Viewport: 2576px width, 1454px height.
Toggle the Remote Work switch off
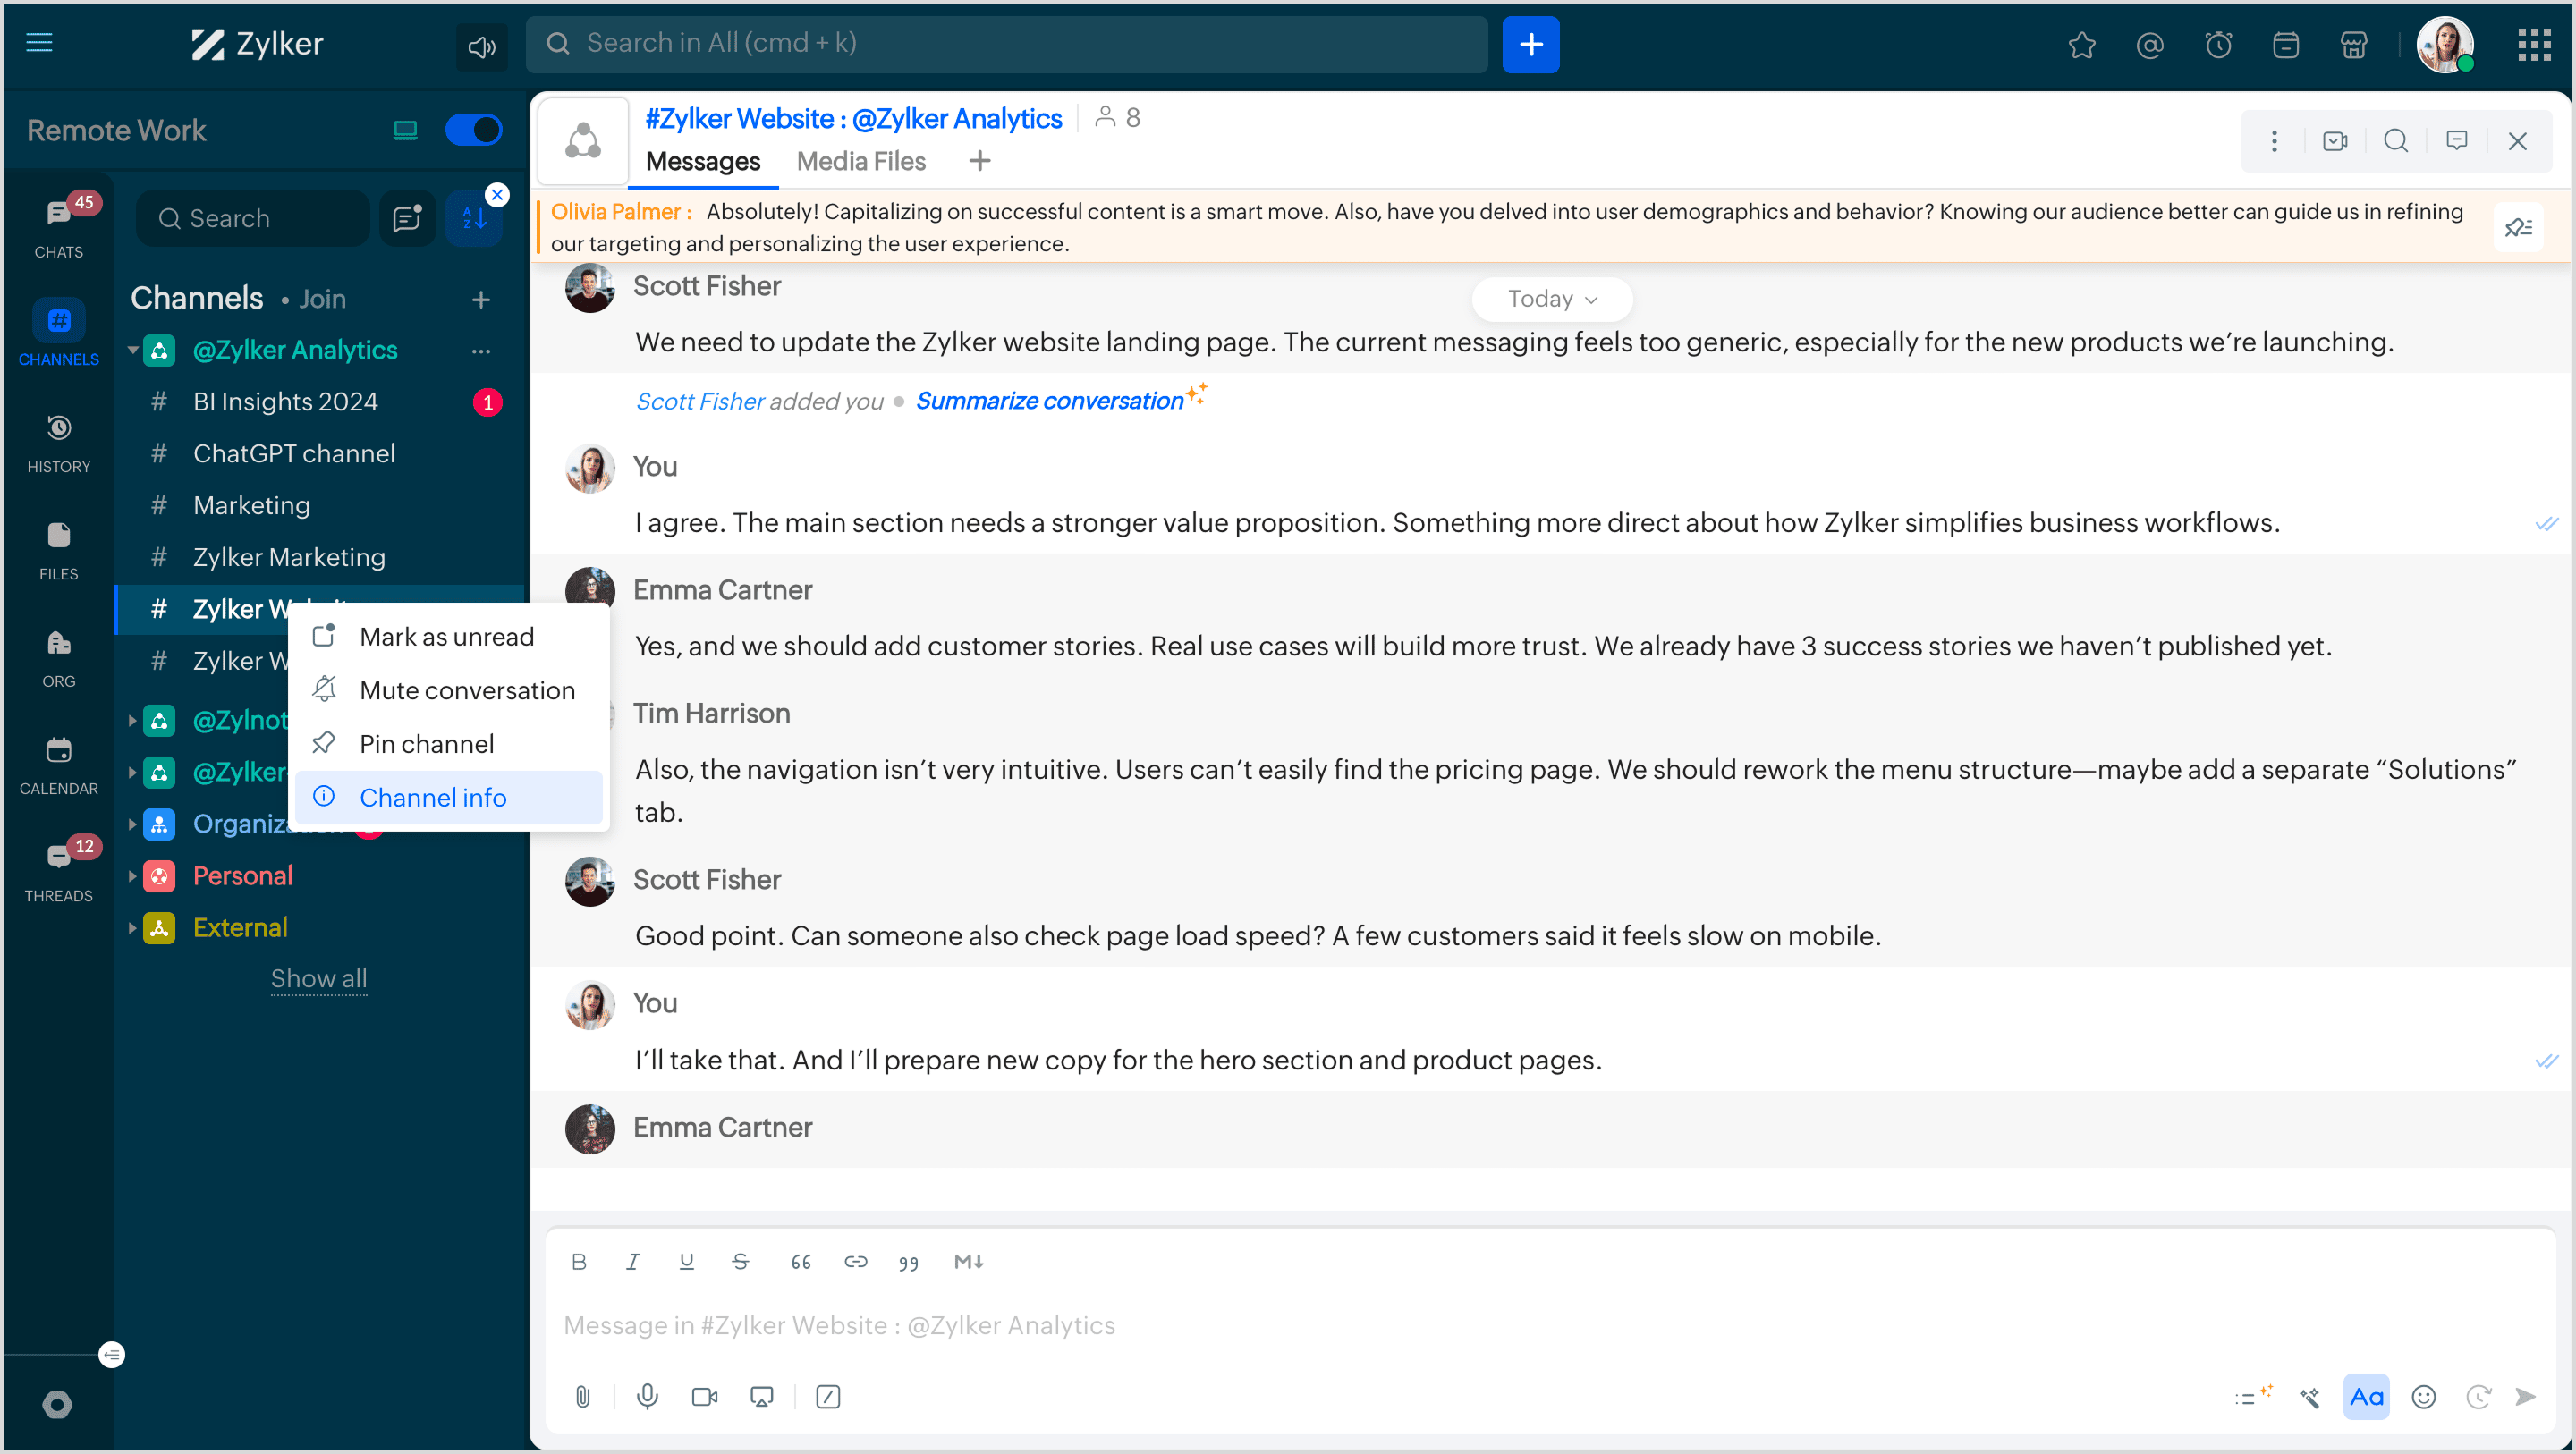[473, 130]
